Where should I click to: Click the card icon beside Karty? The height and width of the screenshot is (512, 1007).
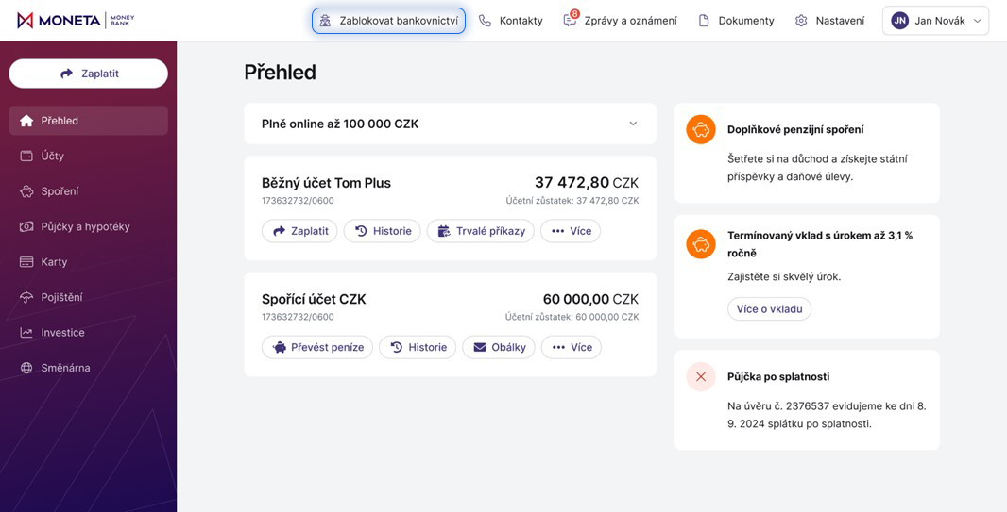coord(26,261)
